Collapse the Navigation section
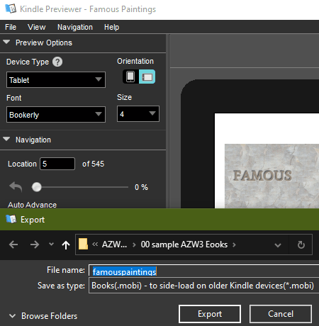 6,139
